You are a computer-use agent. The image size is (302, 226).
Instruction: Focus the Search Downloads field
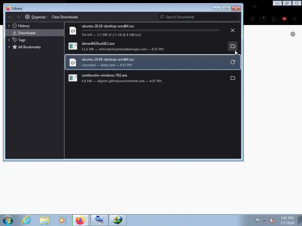pos(199,17)
